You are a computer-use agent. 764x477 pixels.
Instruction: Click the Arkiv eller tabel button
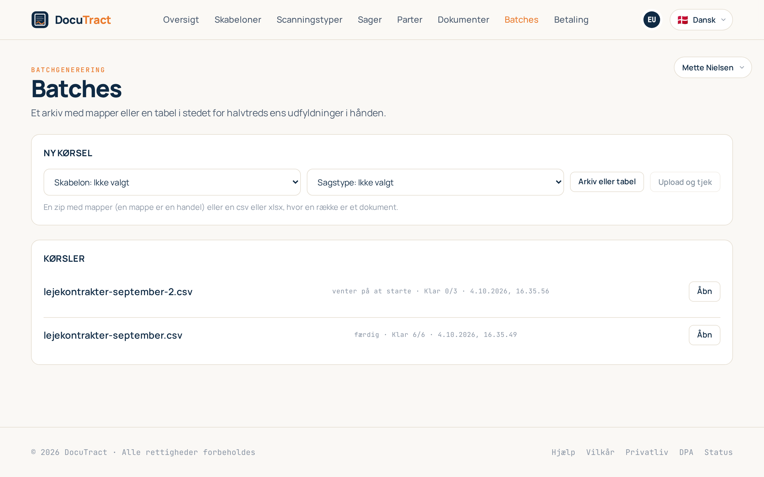point(607,182)
